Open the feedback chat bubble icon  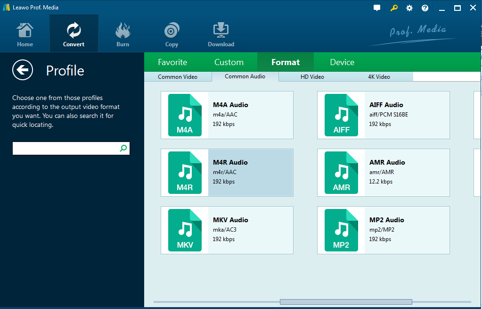coord(377,8)
